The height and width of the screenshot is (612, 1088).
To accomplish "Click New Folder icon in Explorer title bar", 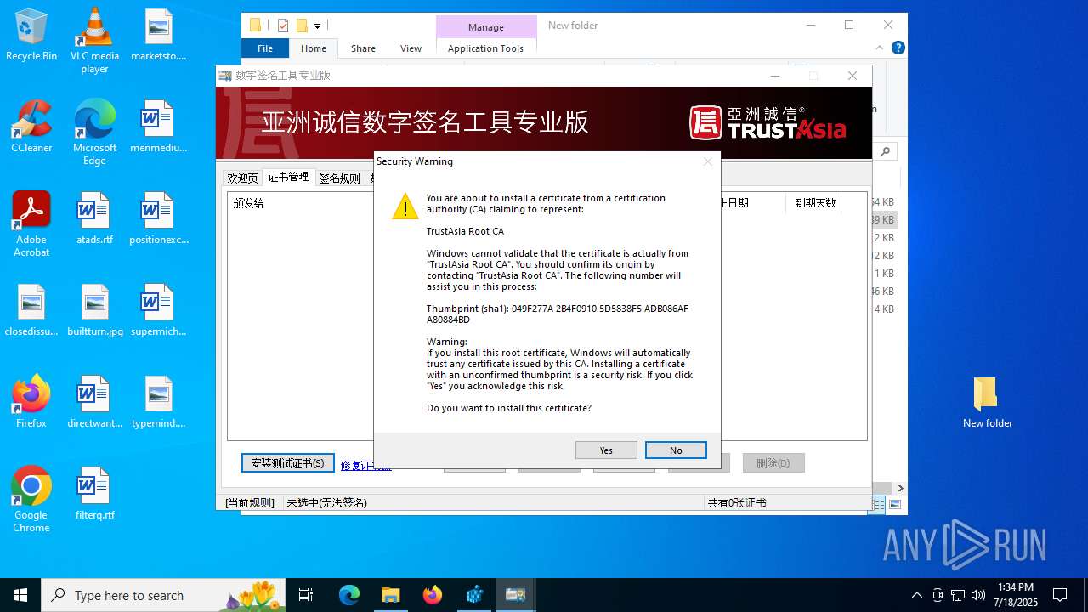I will click(x=302, y=25).
